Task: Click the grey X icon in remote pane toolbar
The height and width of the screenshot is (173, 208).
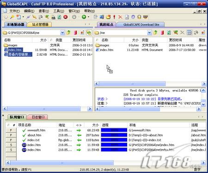Action: 182,32
